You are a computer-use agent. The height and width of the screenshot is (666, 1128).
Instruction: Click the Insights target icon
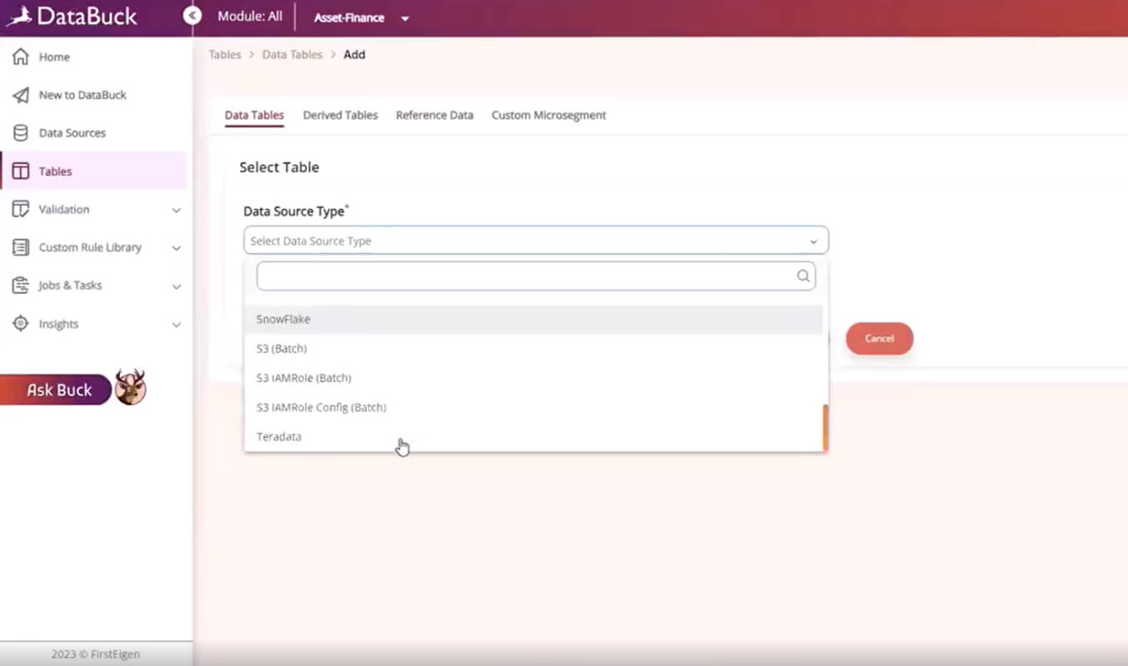pyautogui.click(x=21, y=324)
